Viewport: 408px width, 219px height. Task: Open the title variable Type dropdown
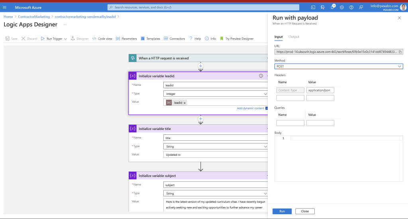click(216, 147)
